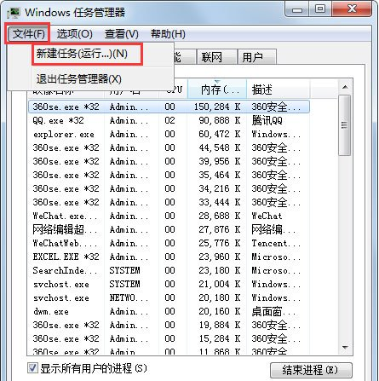Image resolution: width=379 pixels, height=381 pixels.
Task: Switch to the 联网 tab
Action: pyautogui.click(x=216, y=57)
